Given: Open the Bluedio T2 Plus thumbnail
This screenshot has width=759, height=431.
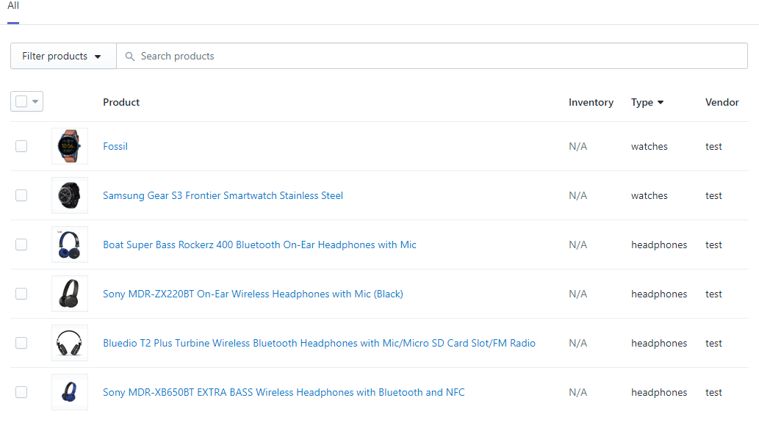Looking at the screenshot, I should click(x=70, y=343).
